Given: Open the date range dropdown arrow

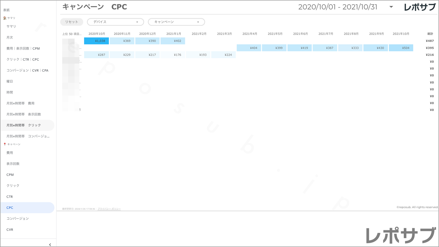Looking at the screenshot, I should pos(391,7).
